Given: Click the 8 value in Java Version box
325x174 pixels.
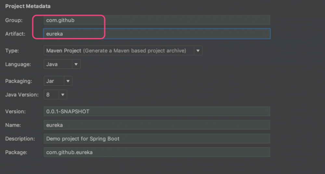Looking at the screenshot, I should pos(48,95).
